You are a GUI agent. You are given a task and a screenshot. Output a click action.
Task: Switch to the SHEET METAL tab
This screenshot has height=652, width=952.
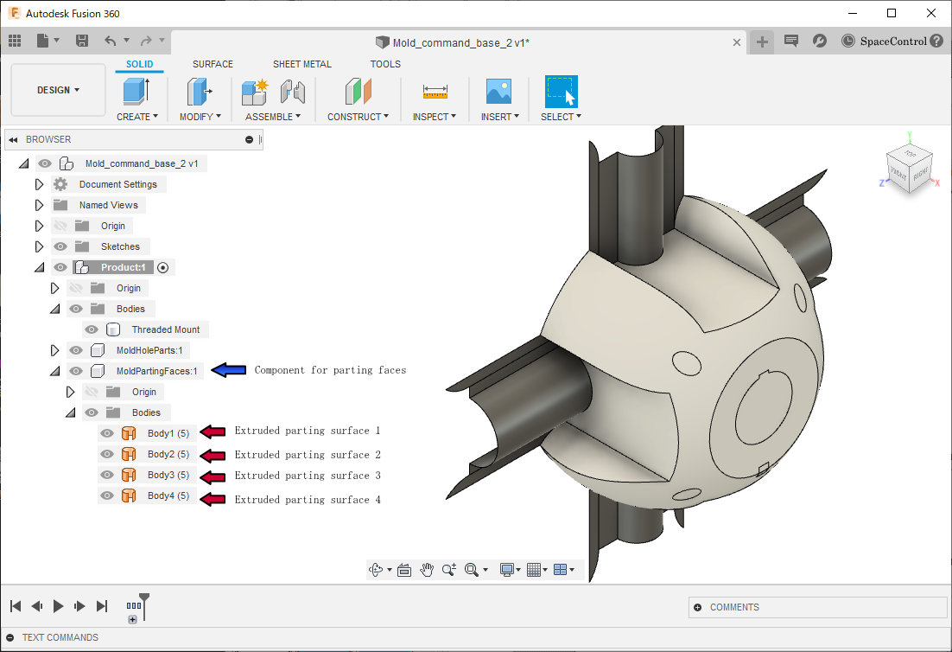[x=301, y=64]
